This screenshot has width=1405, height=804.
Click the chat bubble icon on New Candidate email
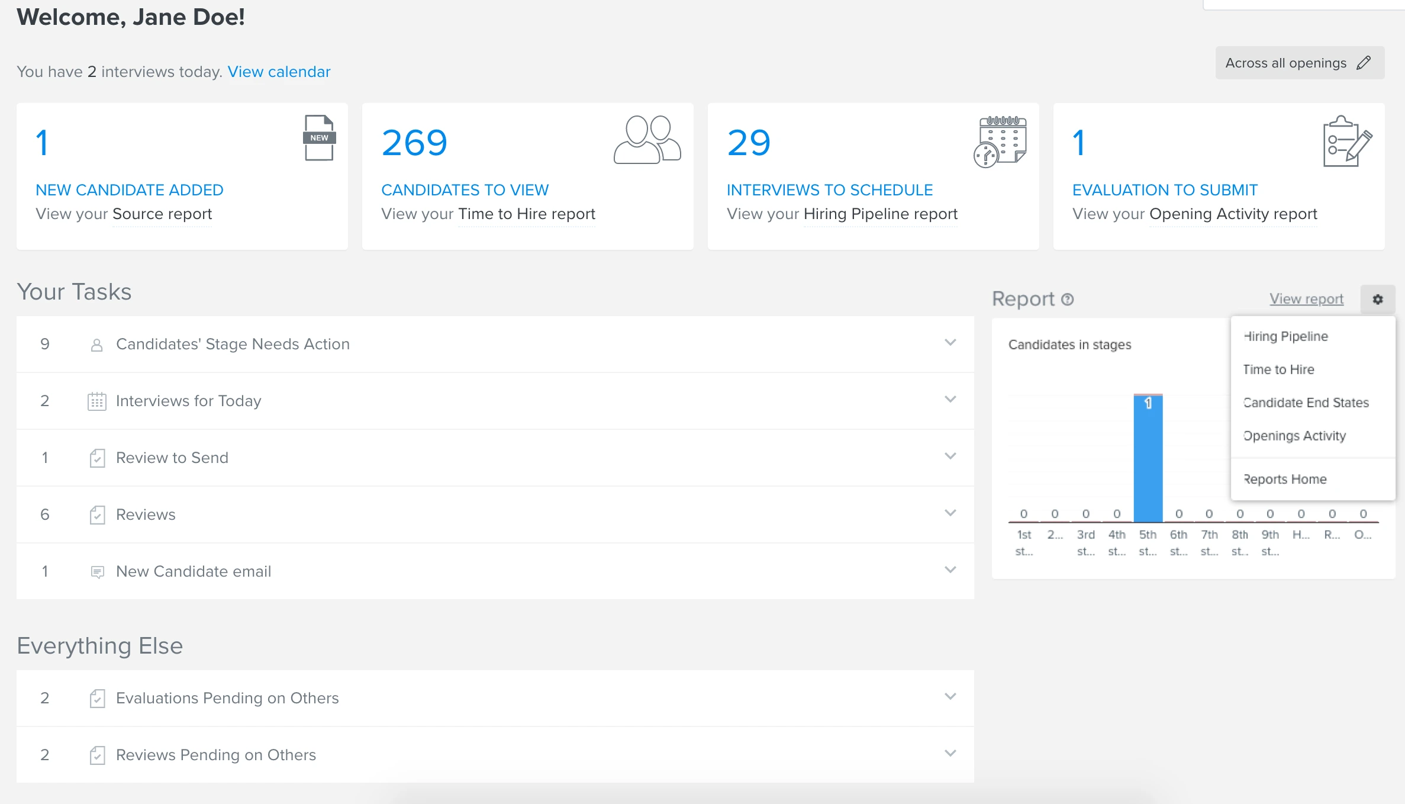tap(96, 571)
